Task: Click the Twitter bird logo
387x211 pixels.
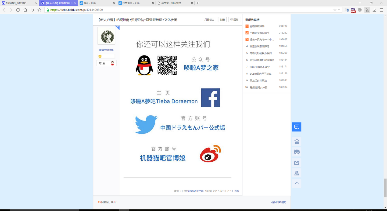Action: [x=146, y=125]
